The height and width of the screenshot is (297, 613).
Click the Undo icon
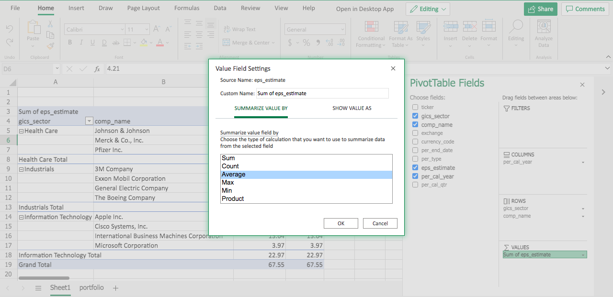point(10,29)
